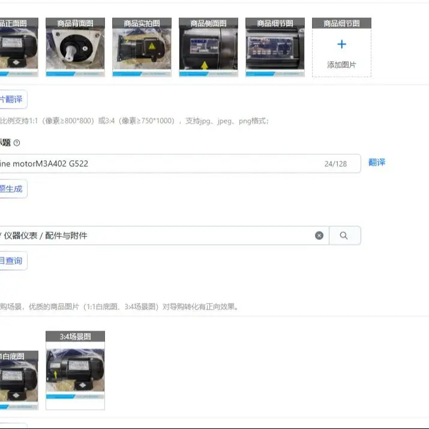Open the 商品背面图 thumbnail
Viewport: 429px width, 429px height.
pos(75,47)
